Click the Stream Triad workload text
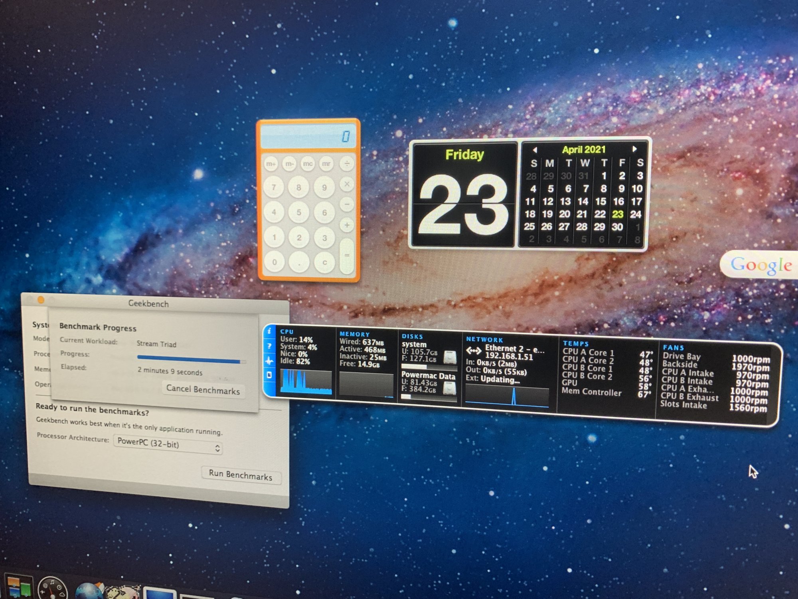This screenshot has width=798, height=599. tap(156, 344)
